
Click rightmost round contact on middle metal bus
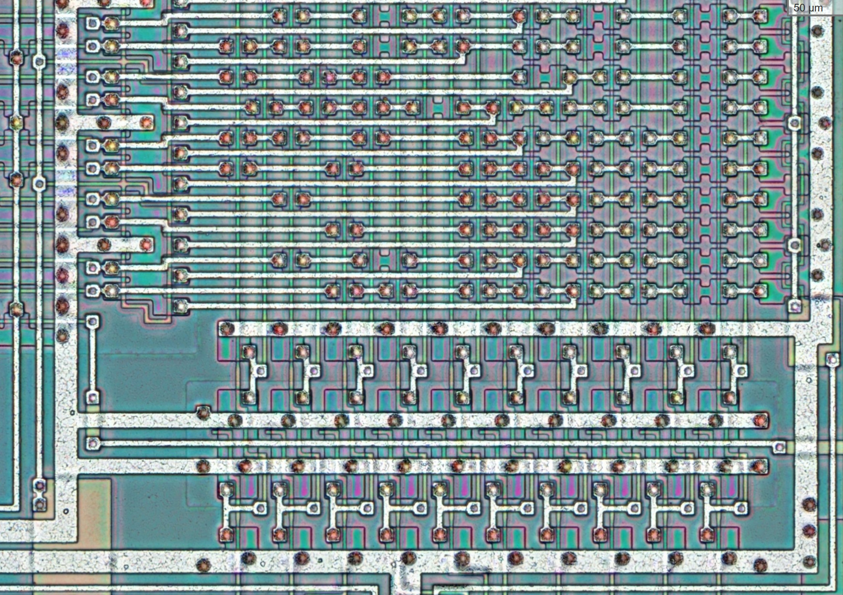[760, 420]
